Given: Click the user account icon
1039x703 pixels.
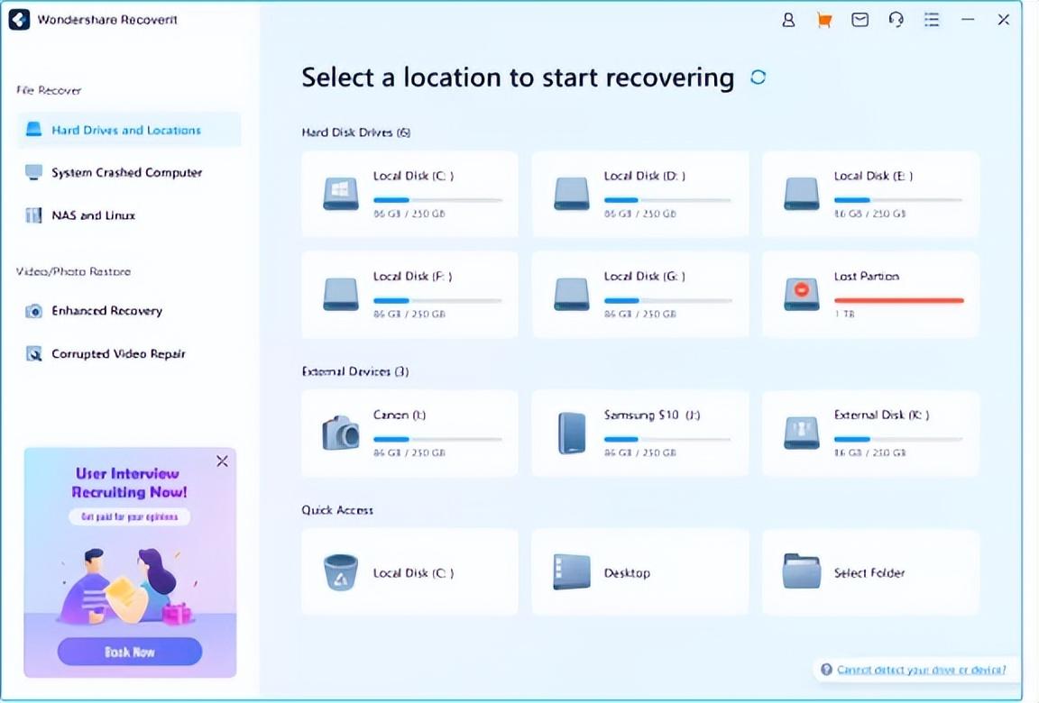Looking at the screenshot, I should (788, 20).
